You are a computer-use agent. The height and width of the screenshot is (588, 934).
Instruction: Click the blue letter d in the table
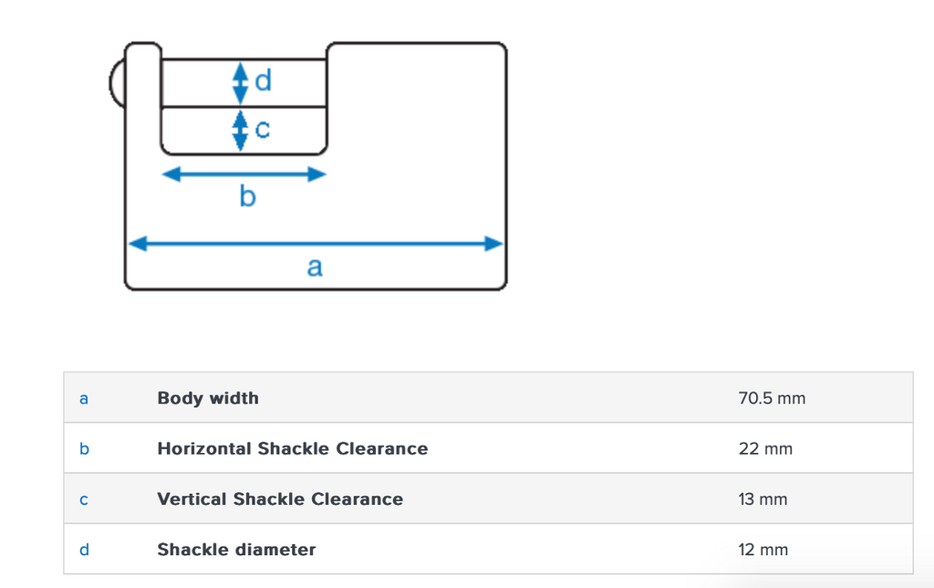pos(84,550)
